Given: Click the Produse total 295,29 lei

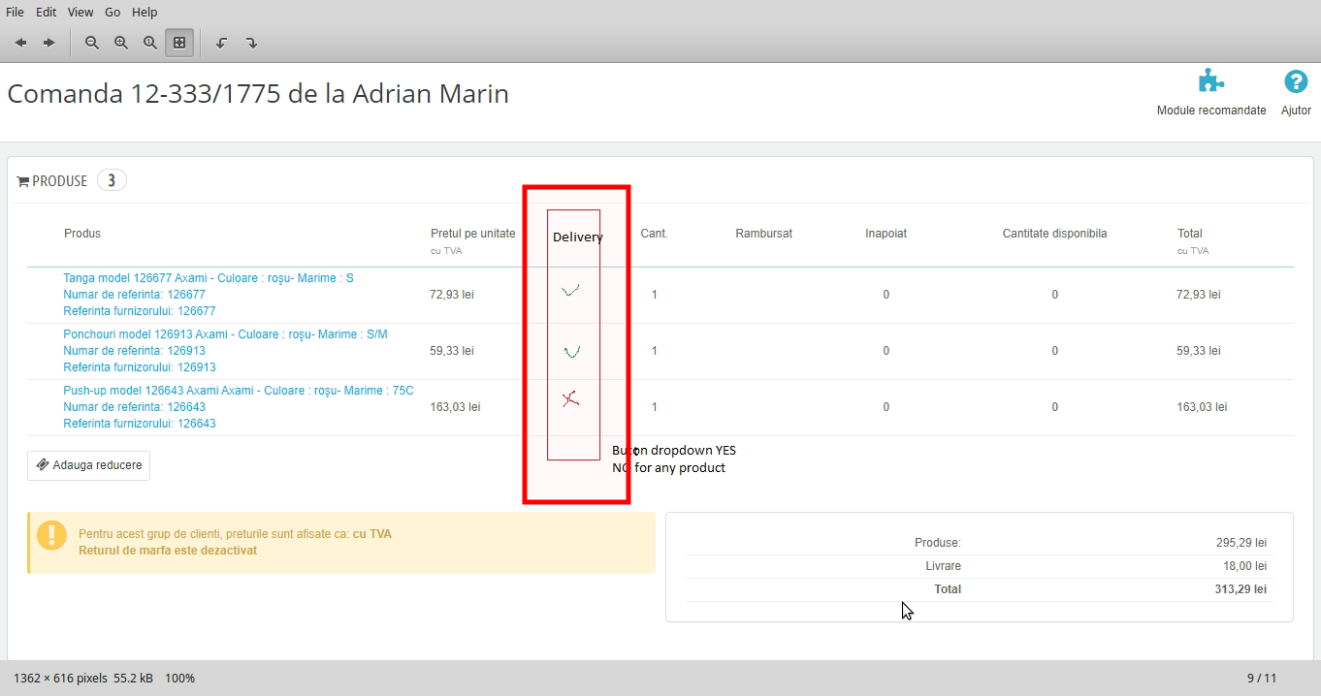Looking at the screenshot, I should [1241, 543].
